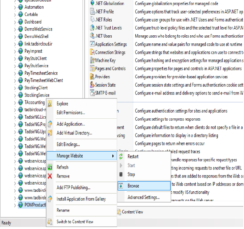The height and width of the screenshot is (229, 244).
Task: Click the globe icon next to Dashboard
Action: click(21, 22)
